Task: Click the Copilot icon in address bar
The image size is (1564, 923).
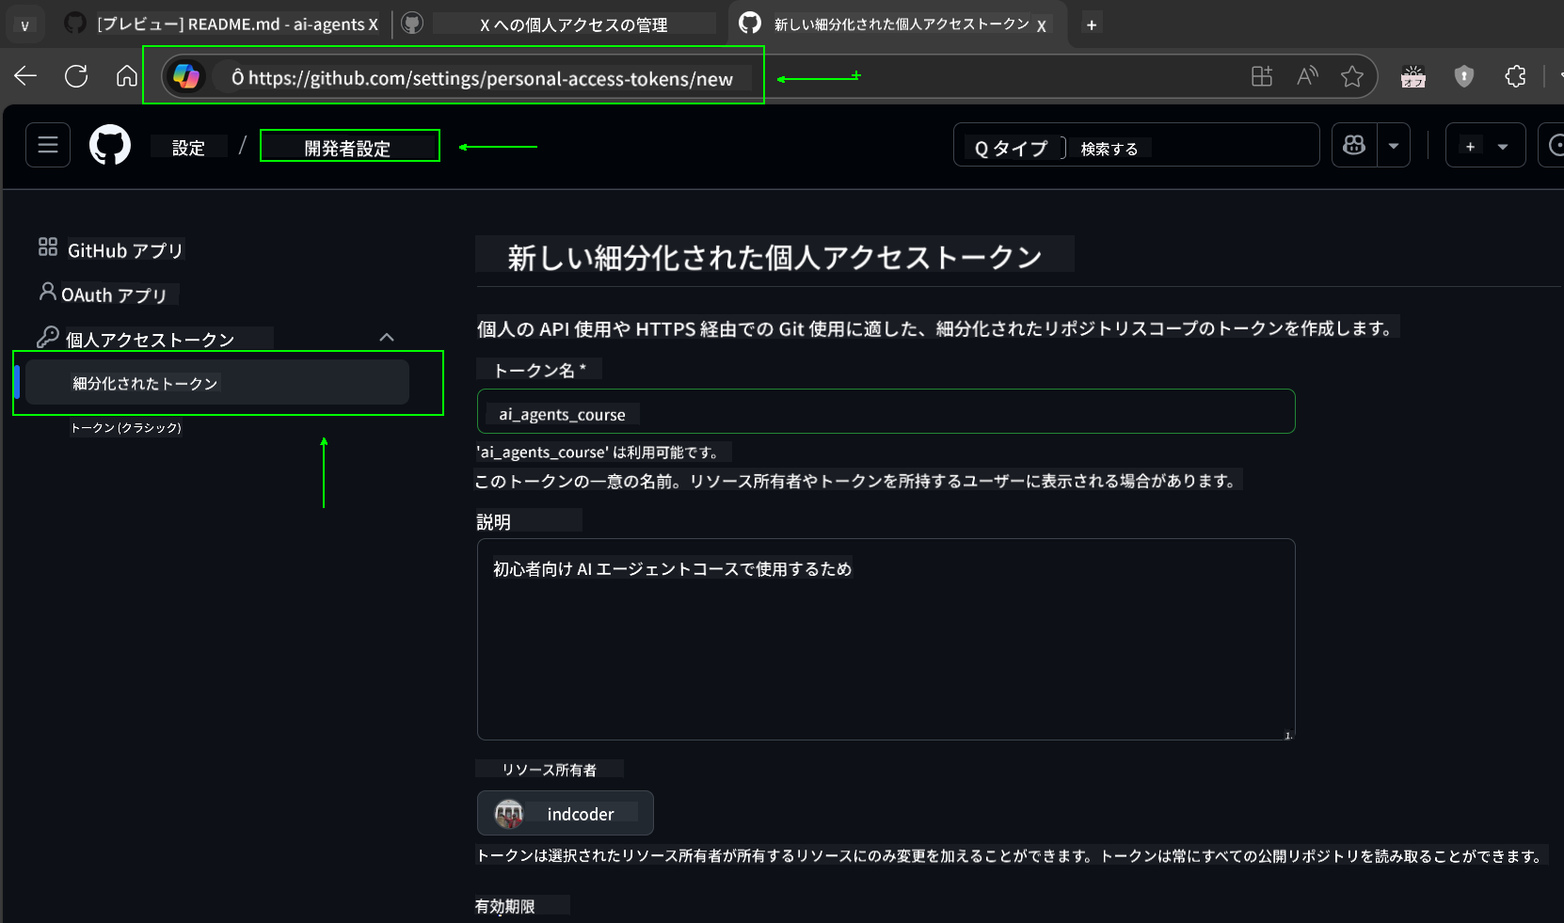Action: tap(186, 76)
